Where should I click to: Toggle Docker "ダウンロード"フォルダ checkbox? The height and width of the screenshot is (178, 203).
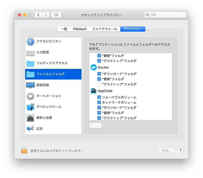tap(99, 74)
